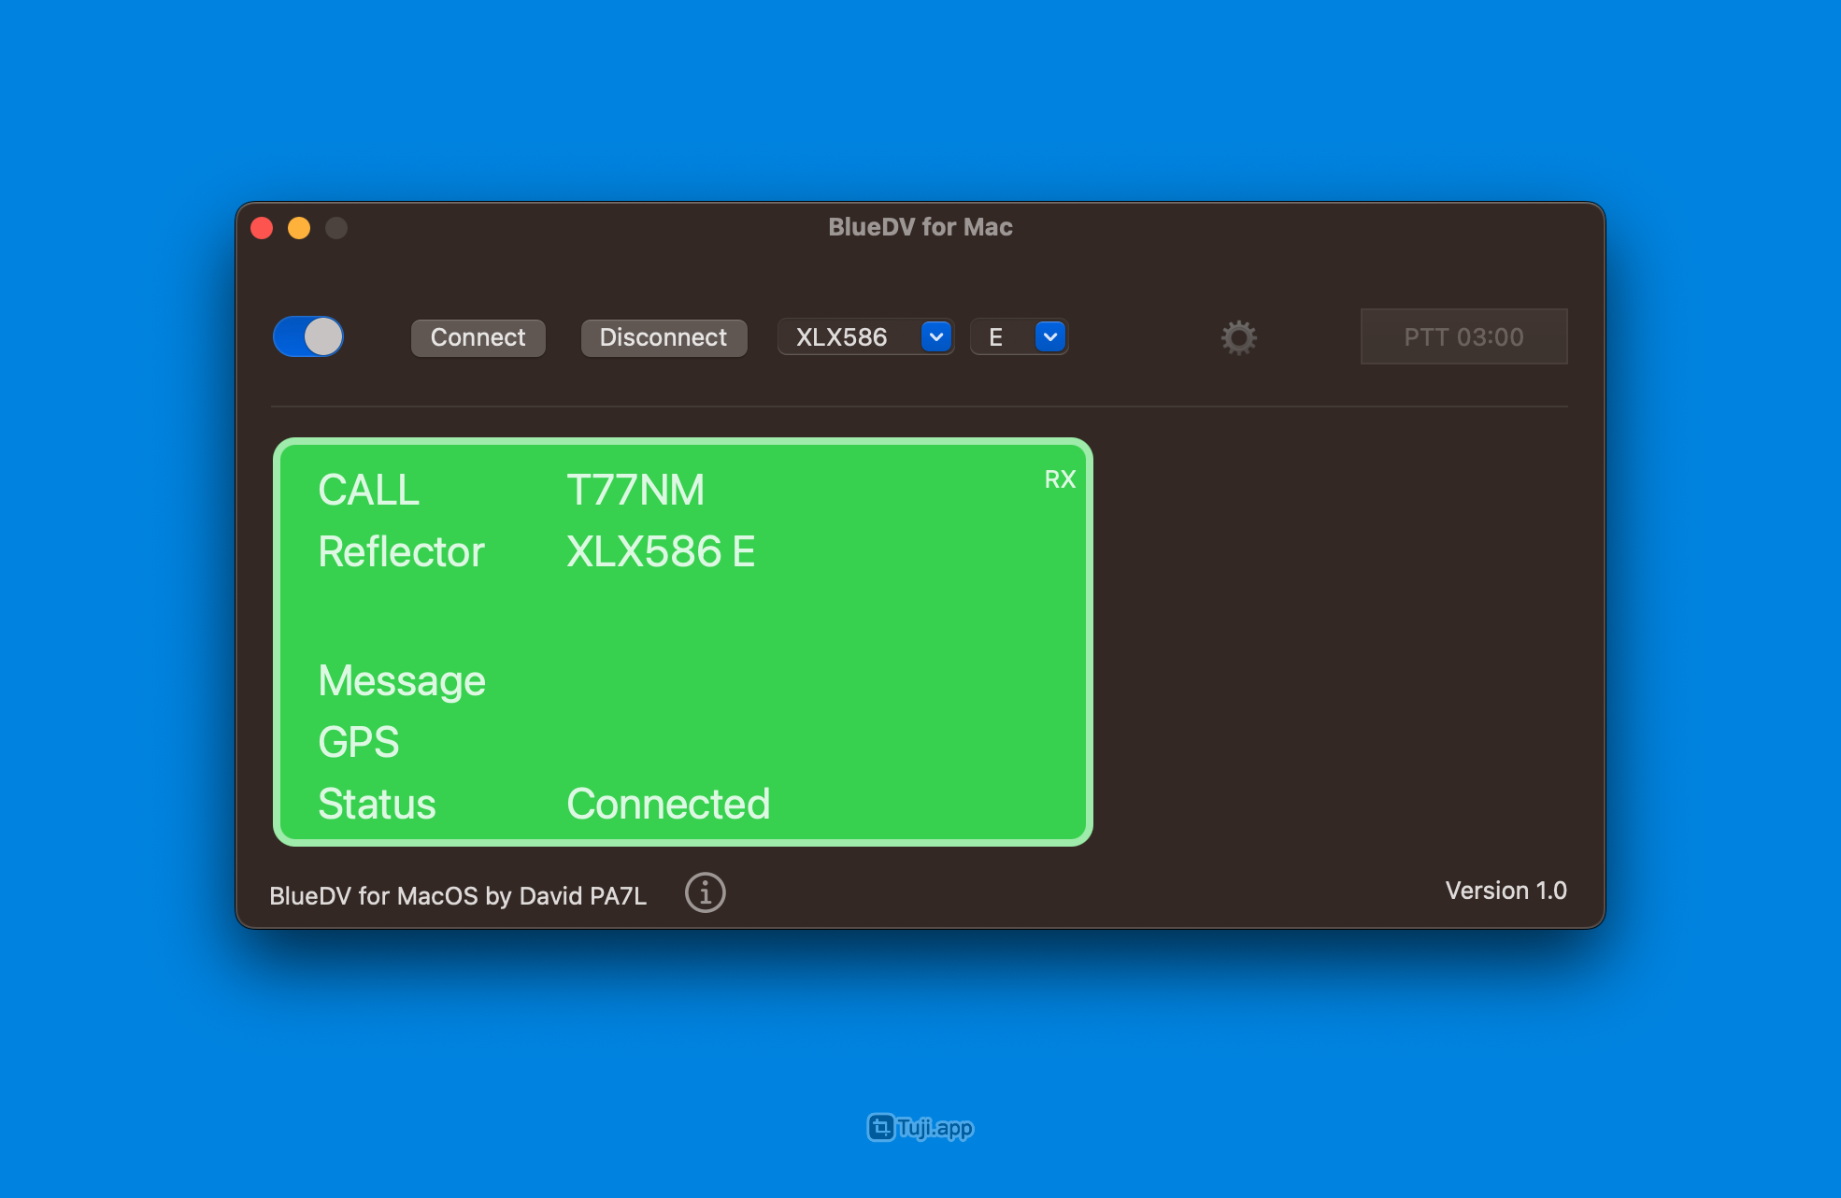Expand the XLX586 reflector dropdown arrow
This screenshot has width=1841, height=1198.
pyautogui.click(x=935, y=336)
